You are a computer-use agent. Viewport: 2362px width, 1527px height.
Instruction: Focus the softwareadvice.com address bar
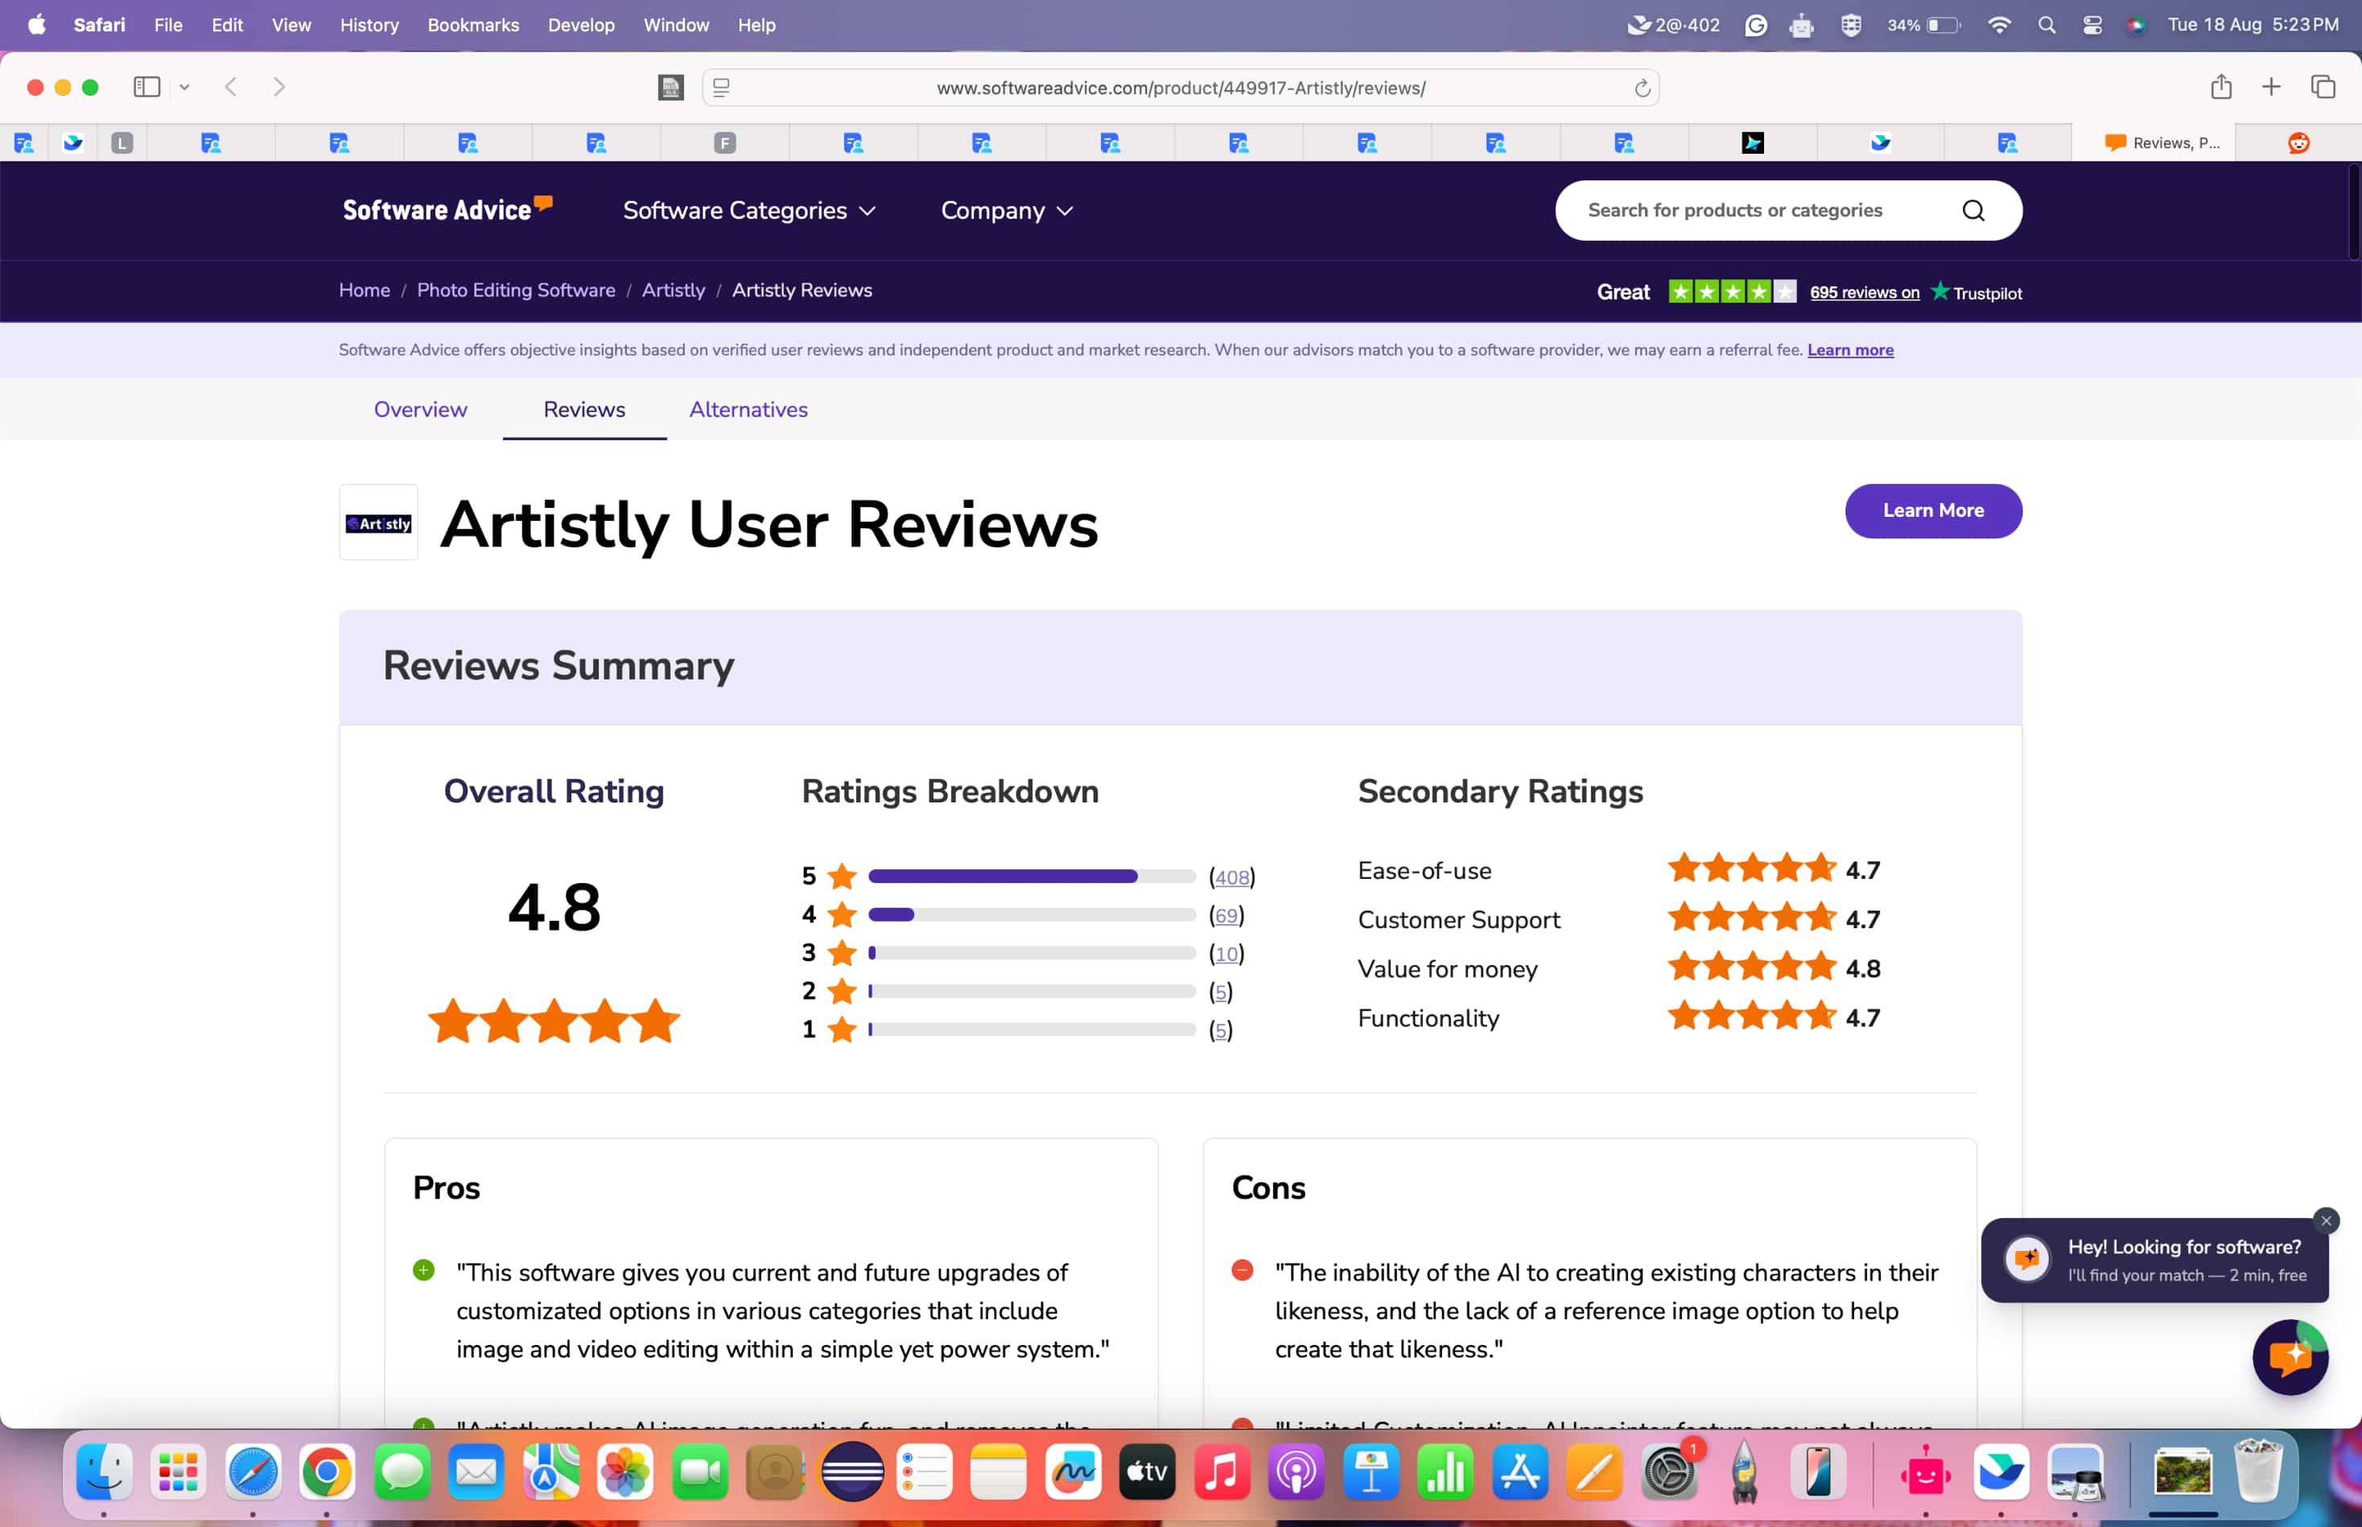[x=1181, y=89]
